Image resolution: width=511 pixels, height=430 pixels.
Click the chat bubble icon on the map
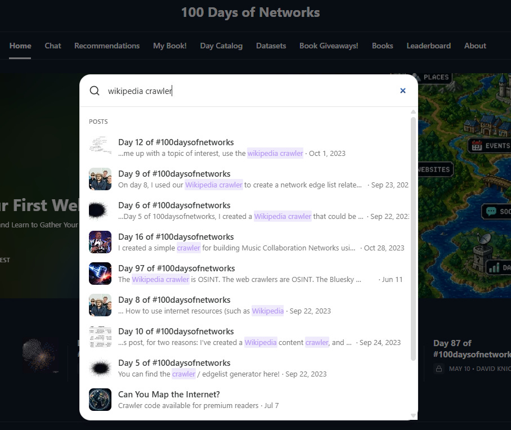491,211
